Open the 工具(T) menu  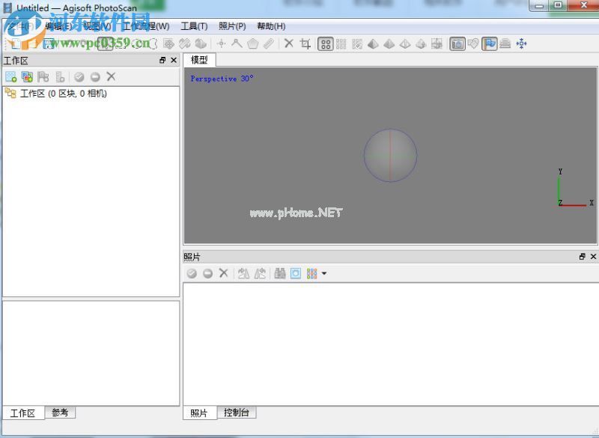click(194, 26)
